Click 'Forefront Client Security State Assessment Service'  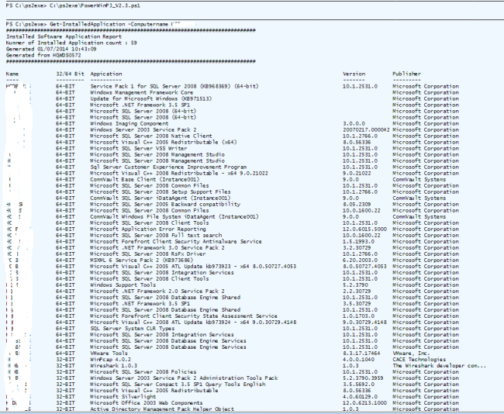(199, 316)
